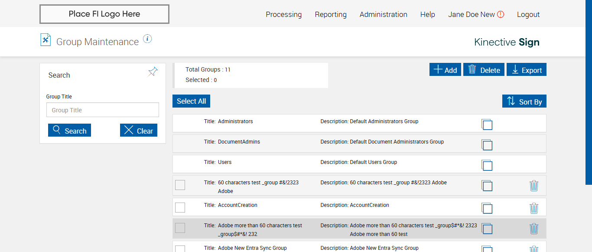Open the Help menu
The height and width of the screenshot is (252, 592).
tap(427, 14)
